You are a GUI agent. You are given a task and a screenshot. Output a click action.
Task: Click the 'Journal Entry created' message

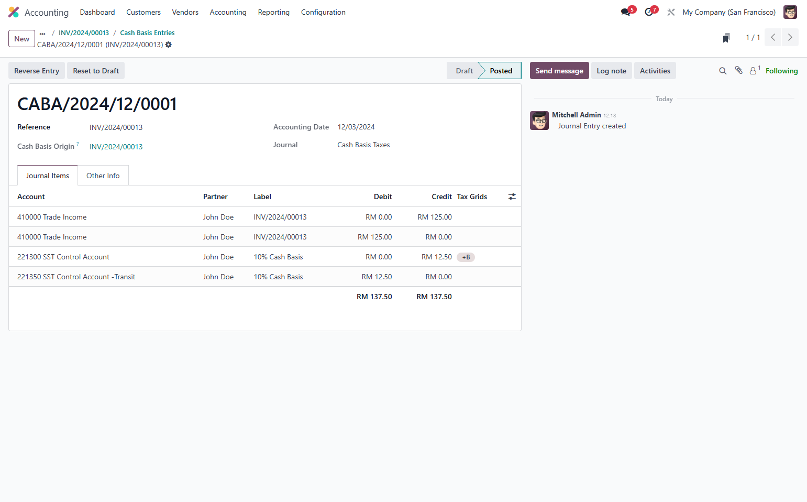(592, 126)
